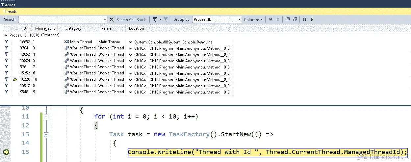The image size is (411, 162).
Task: Expand location of Main Thread System.Console.ReadLine
Action: pyautogui.click(x=131, y=42)
